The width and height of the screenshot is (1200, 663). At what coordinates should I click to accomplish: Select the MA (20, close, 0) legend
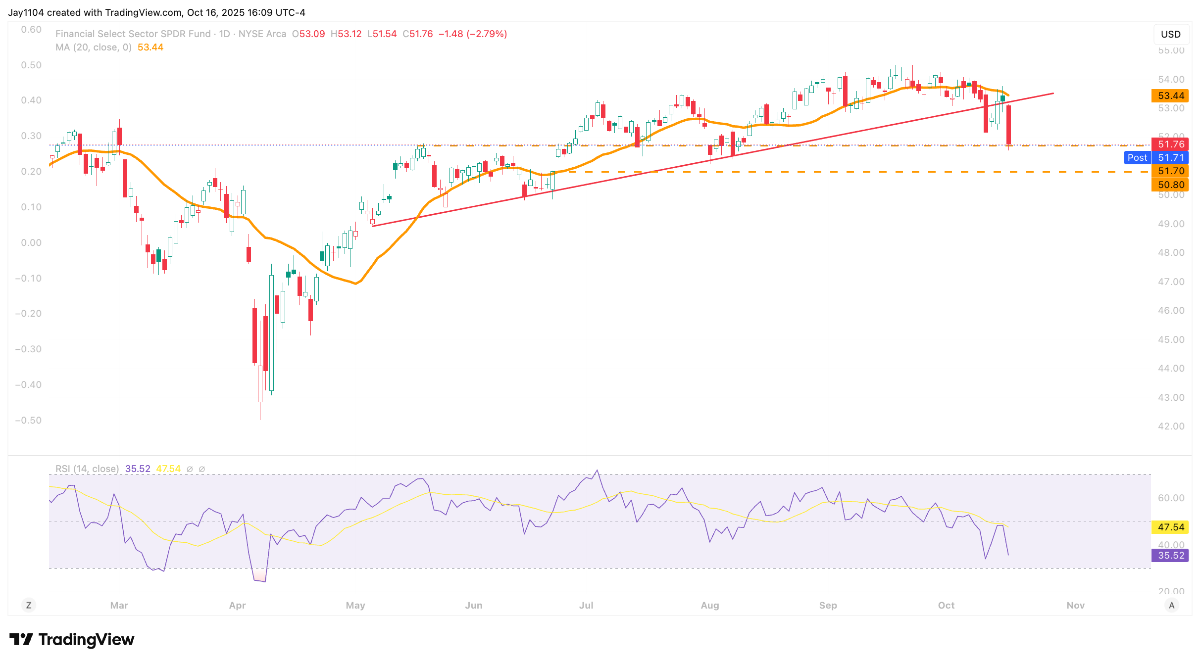tap(94, 47)
